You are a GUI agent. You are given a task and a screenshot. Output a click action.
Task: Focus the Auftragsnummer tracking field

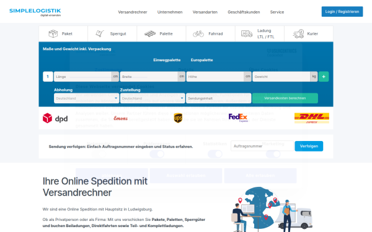coord(262,146)
